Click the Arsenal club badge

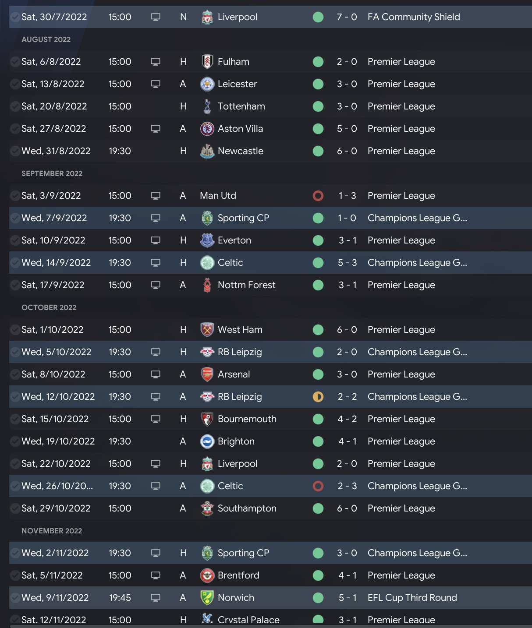click(x=207, y=374)
